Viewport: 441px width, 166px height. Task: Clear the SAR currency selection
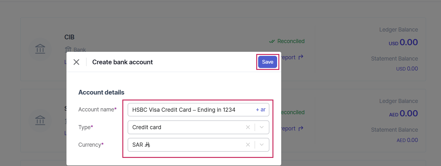(x=248, y=145)
